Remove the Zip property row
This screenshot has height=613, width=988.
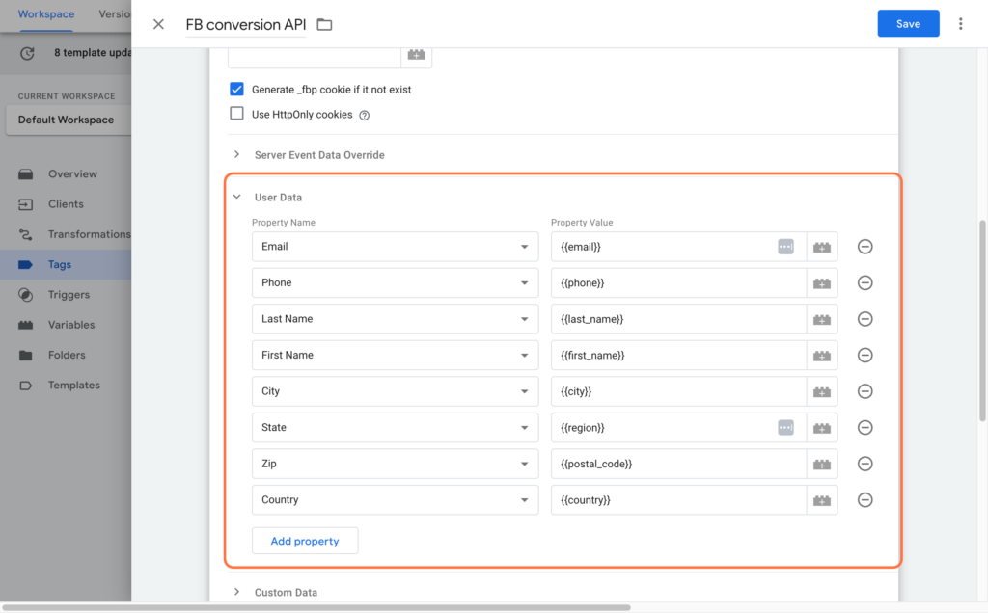[864, 464]
